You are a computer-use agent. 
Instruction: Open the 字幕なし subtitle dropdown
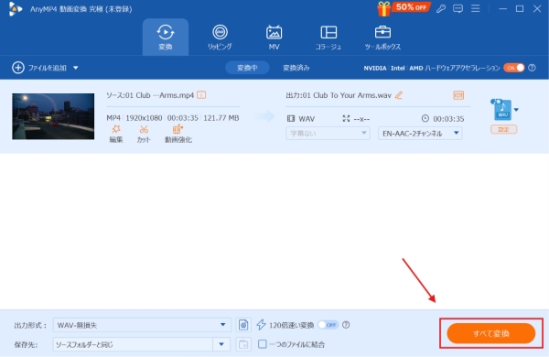(328, 133)
